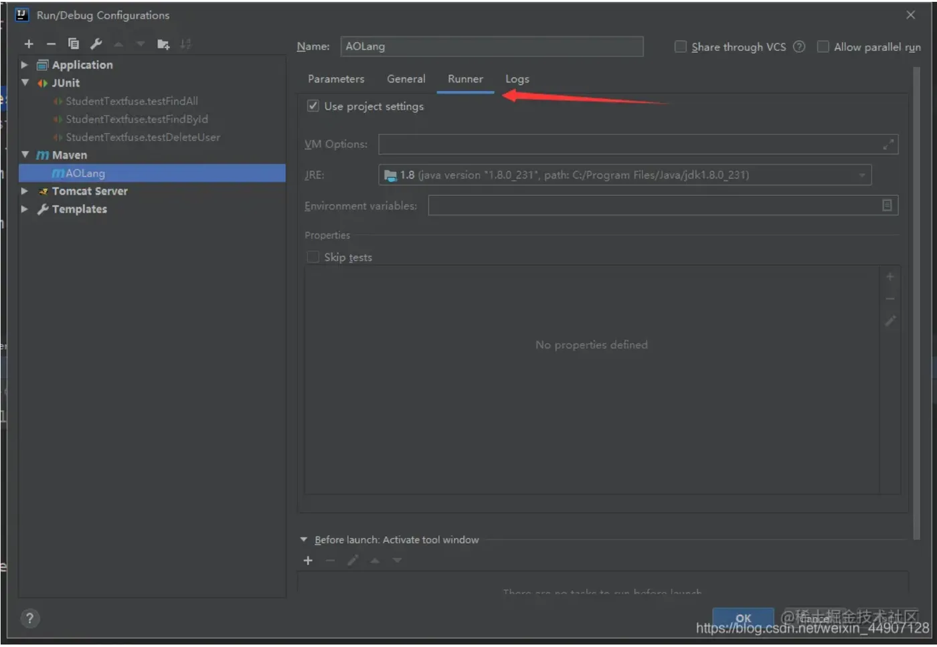Switch to the General tab
This screenshot has width=937, height=647.
406,79
